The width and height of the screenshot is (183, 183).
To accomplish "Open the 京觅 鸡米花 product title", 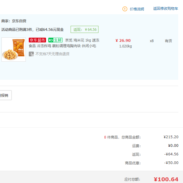I will 82,40.
